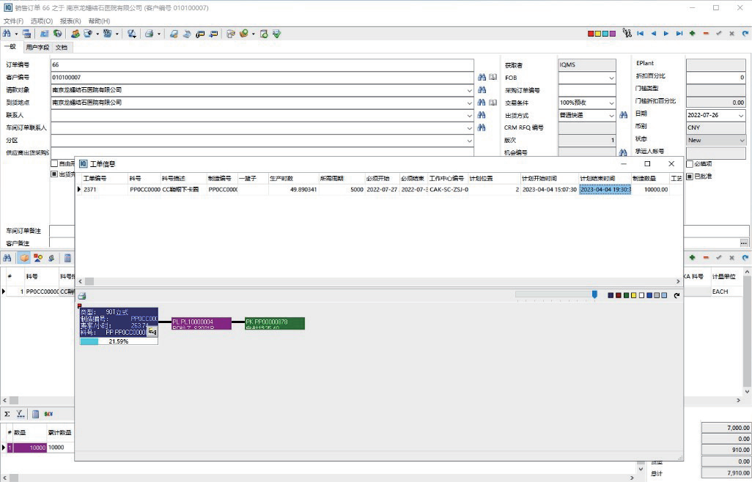Screen dimensions: 752x482
Task: Click the sigma totals icon in the bottom panel
Action: pos(7,414)
